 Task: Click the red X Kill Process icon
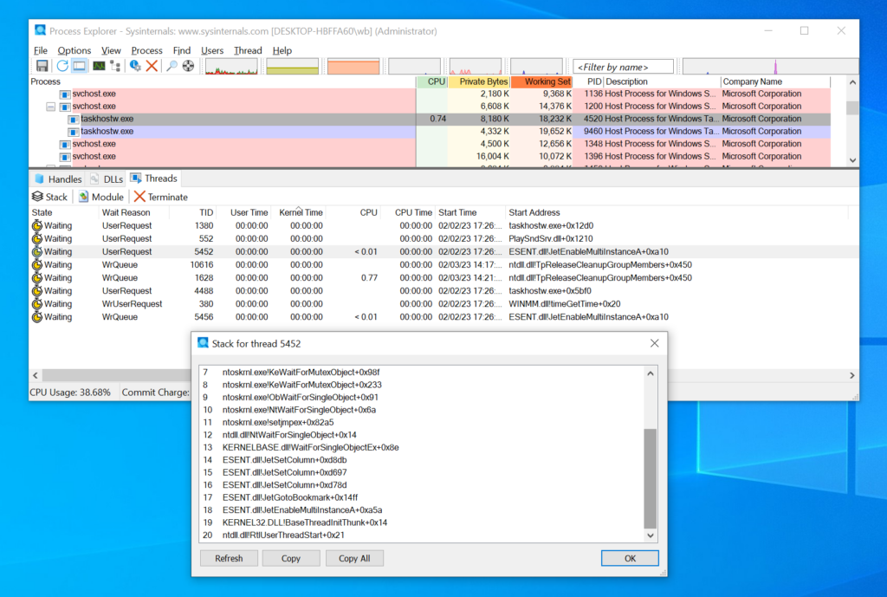coord(152,66)
